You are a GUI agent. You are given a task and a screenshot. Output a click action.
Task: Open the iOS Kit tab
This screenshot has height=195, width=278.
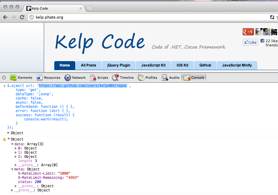182,65
